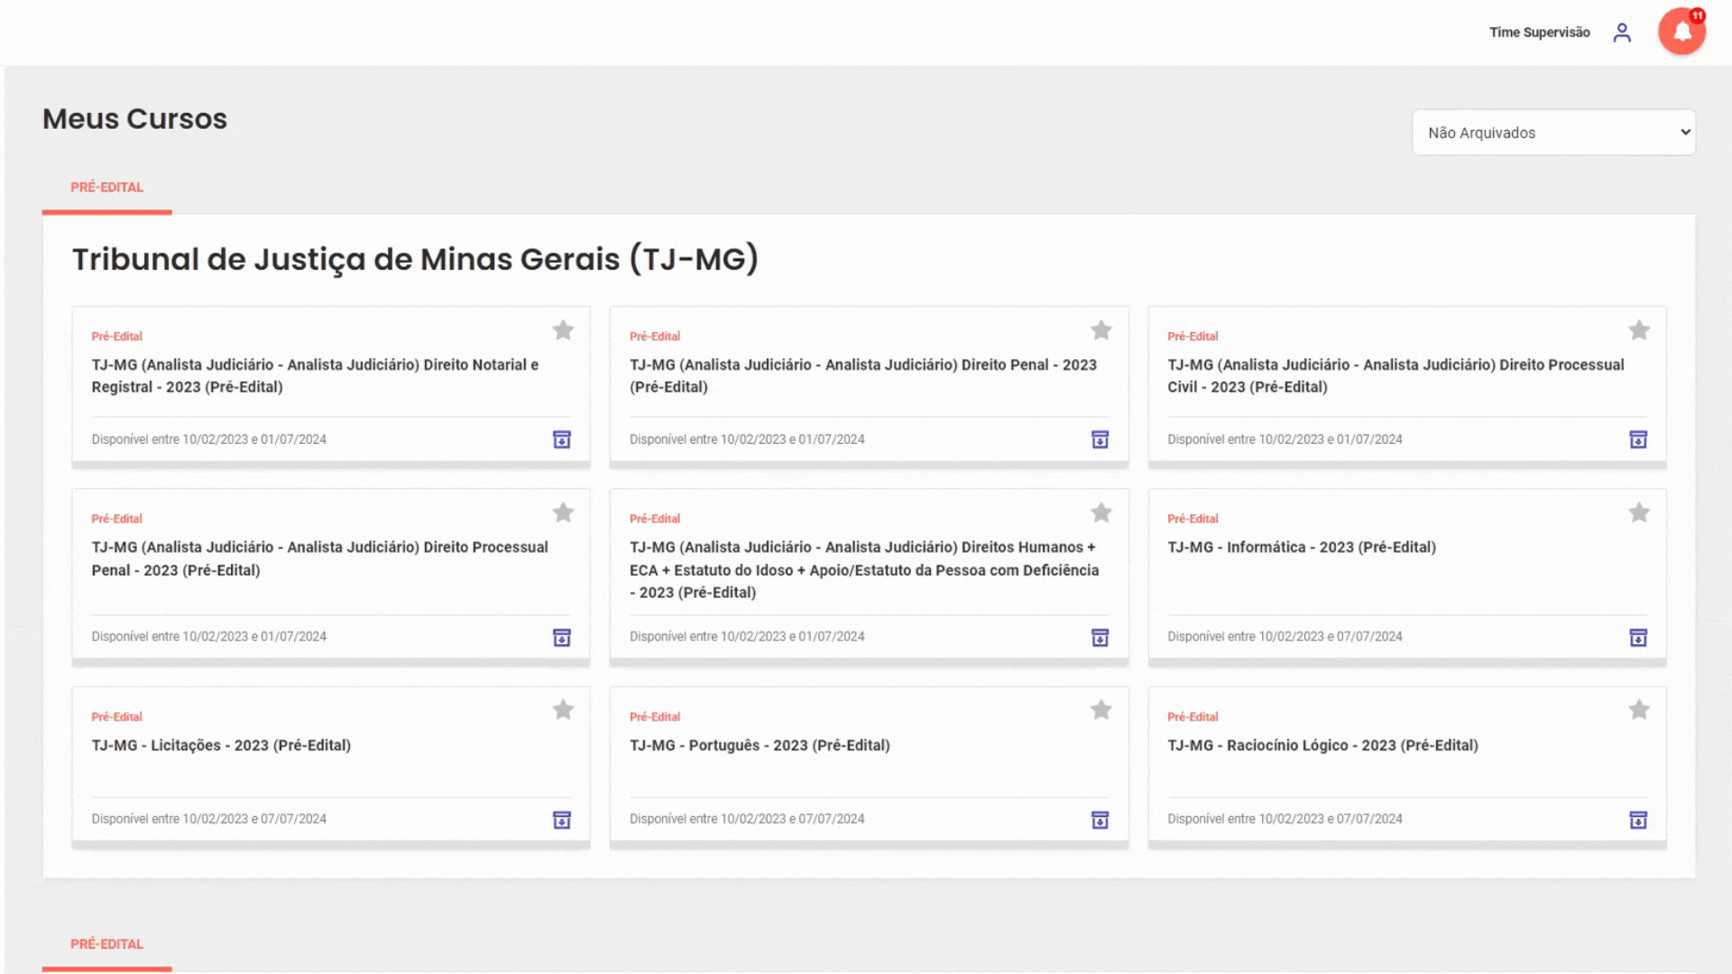Click Pré-Edital tag on Português card

(x=655, y=717)
